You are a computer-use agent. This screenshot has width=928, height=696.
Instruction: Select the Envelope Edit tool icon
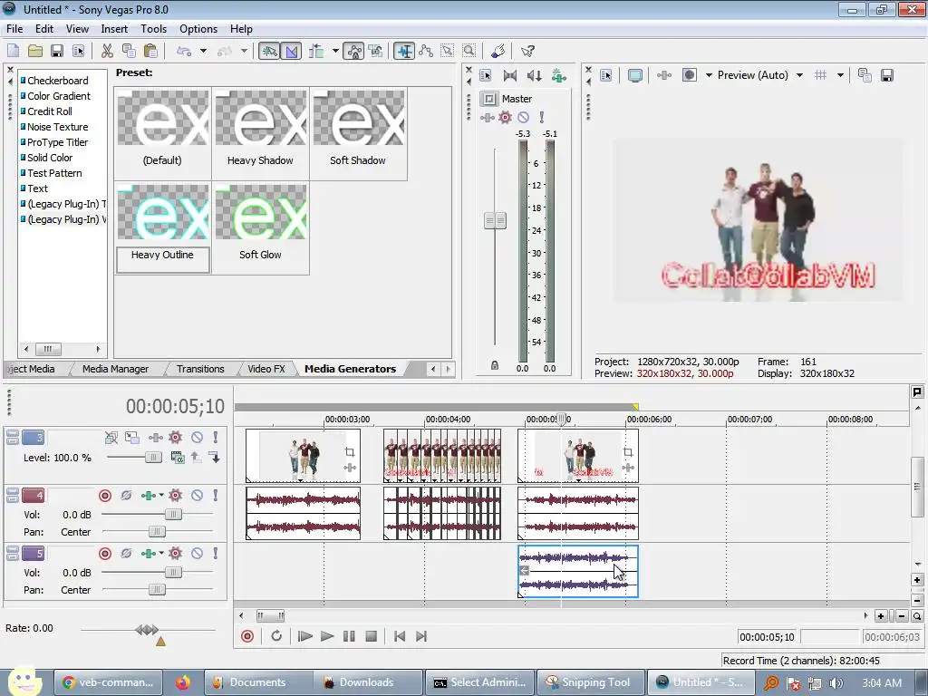click(x=426, y=51)
